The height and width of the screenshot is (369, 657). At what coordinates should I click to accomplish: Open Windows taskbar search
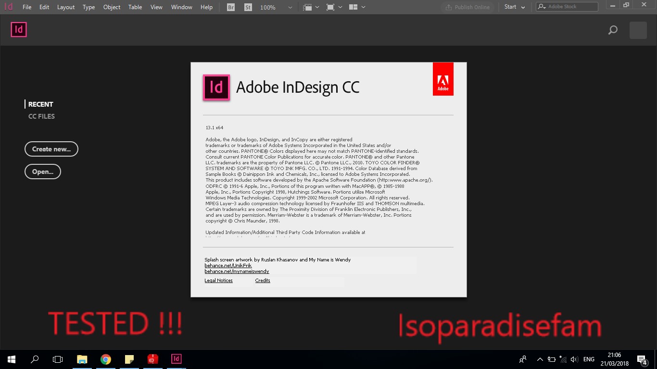tap(35, 359)
